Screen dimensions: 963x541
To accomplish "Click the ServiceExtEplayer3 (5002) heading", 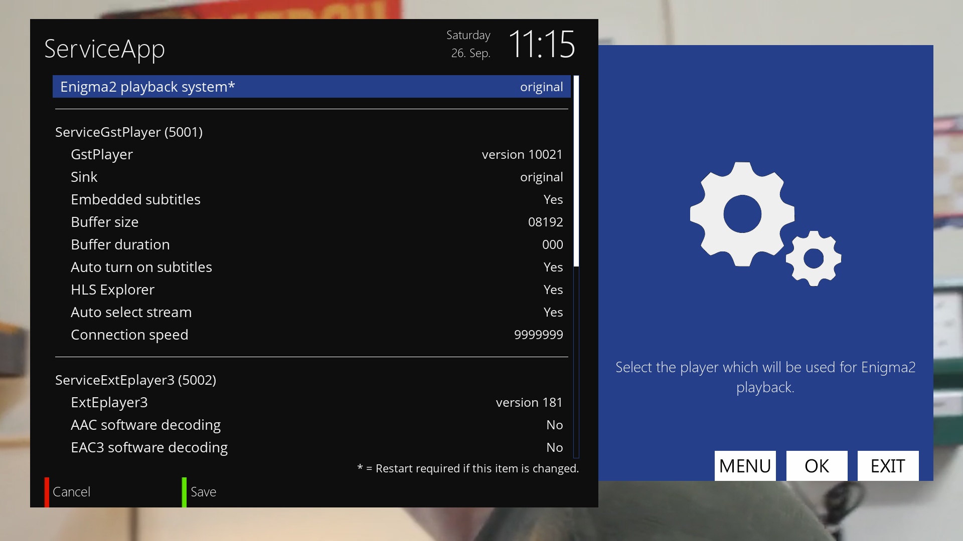I will (x=135, y=380).
